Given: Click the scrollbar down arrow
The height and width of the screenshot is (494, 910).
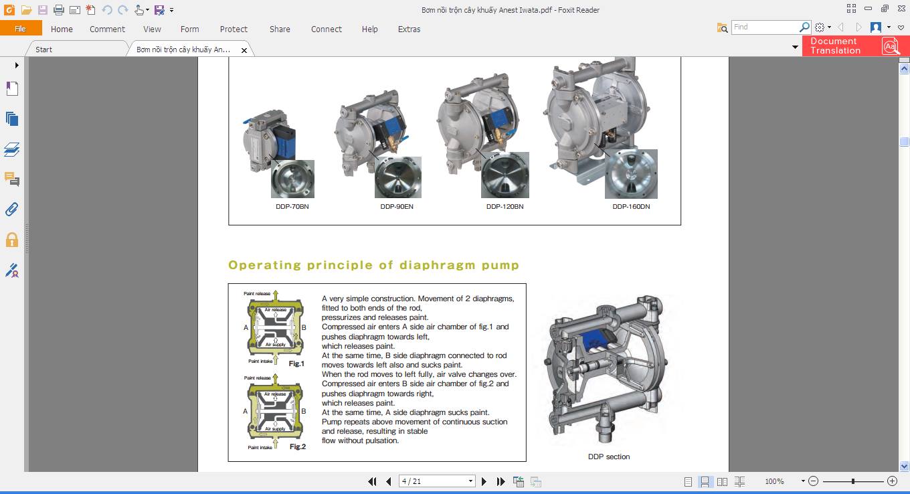Looking at the screenshot, I should point(904,467).
